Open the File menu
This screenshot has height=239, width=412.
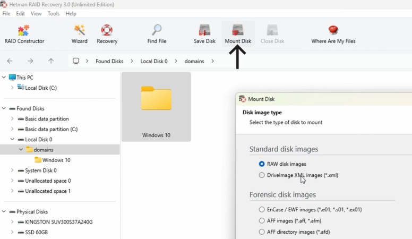[x=6, y=14]
